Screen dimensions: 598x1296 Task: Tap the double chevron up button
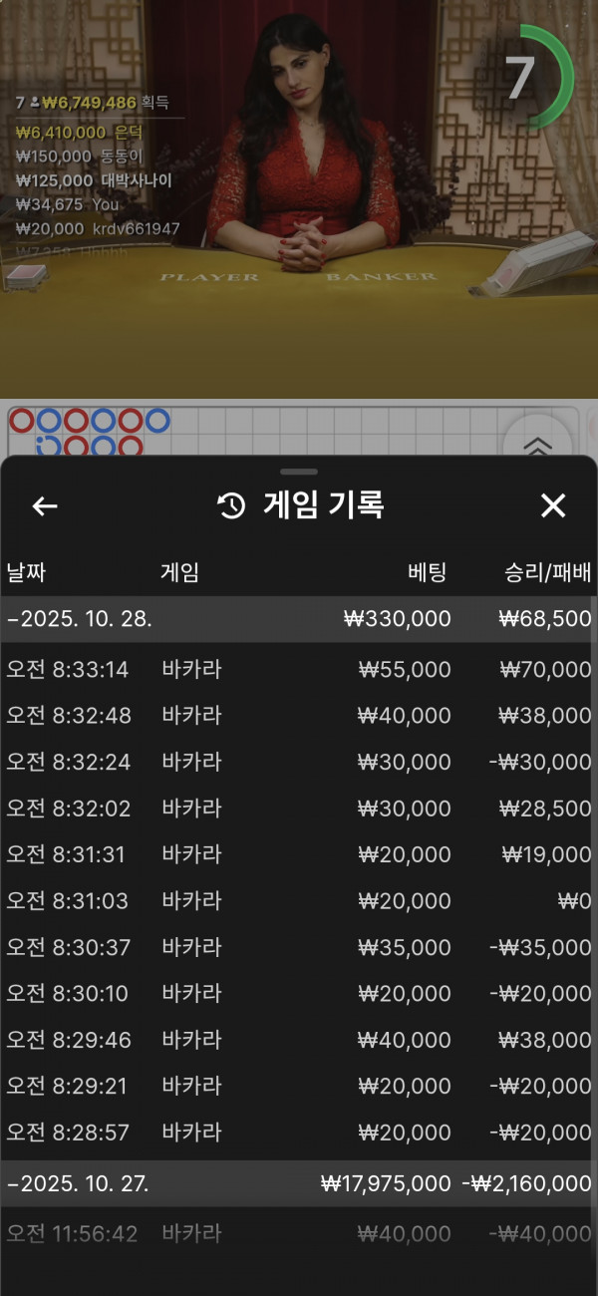tap(537, 442)
